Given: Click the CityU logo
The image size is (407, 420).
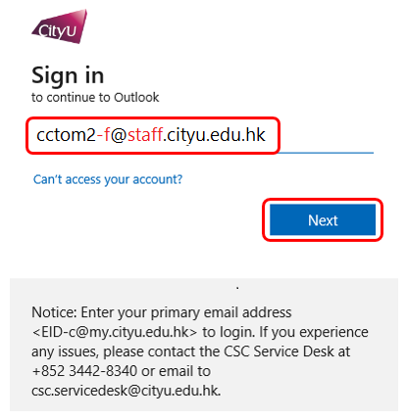Looking at the screenshot, I should pyautogui.click(x=60, y=26).
